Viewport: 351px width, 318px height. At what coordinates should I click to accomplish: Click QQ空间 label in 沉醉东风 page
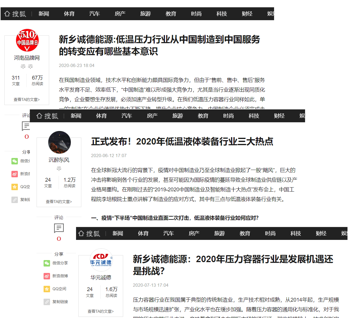59,289
